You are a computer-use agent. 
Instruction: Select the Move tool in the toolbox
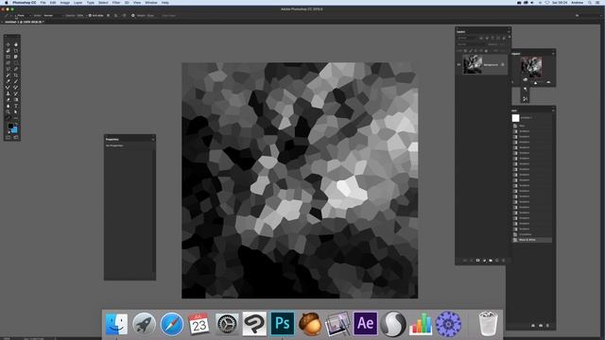coord(8,44)
